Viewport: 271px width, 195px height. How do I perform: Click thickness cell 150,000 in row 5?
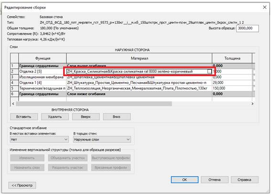tap(232, 88)
